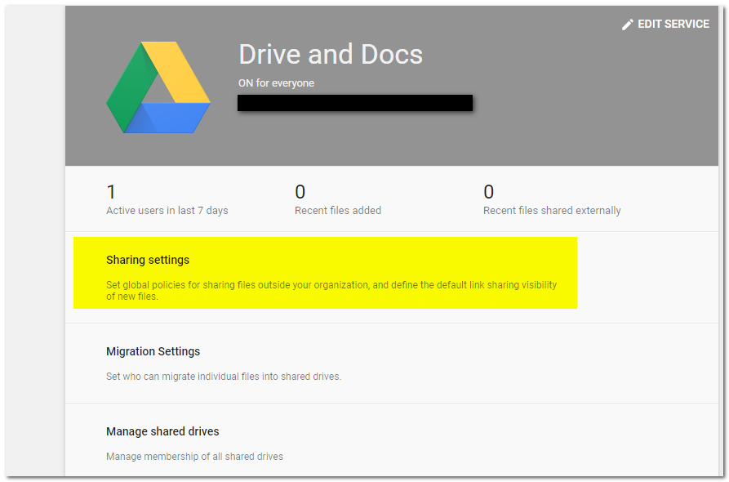Click Recent files shared externally label
This screenshot has width=729, height=482.
click(552, 211)
